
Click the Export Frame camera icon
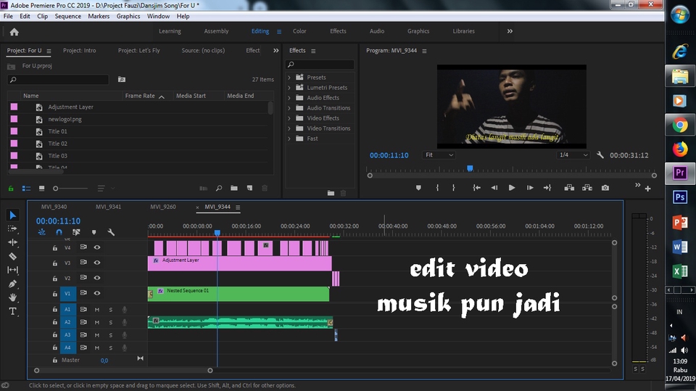point(605,188)
